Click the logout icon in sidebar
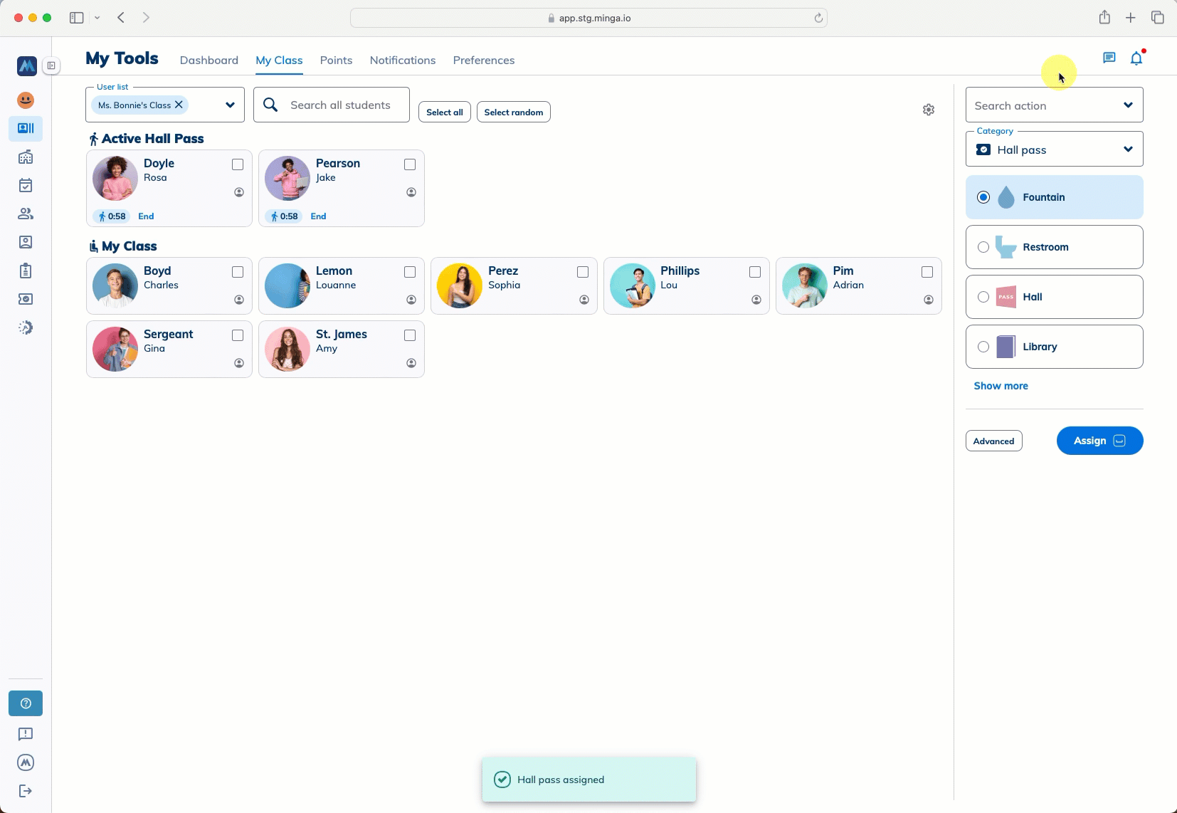This screenshot has width=1177, height=813. 26,791
